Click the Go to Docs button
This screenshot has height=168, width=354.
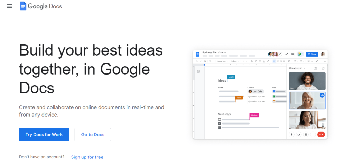[93, 135]
